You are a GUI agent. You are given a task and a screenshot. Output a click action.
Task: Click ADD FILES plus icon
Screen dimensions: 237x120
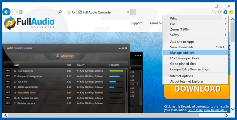(x=57, y=56)
